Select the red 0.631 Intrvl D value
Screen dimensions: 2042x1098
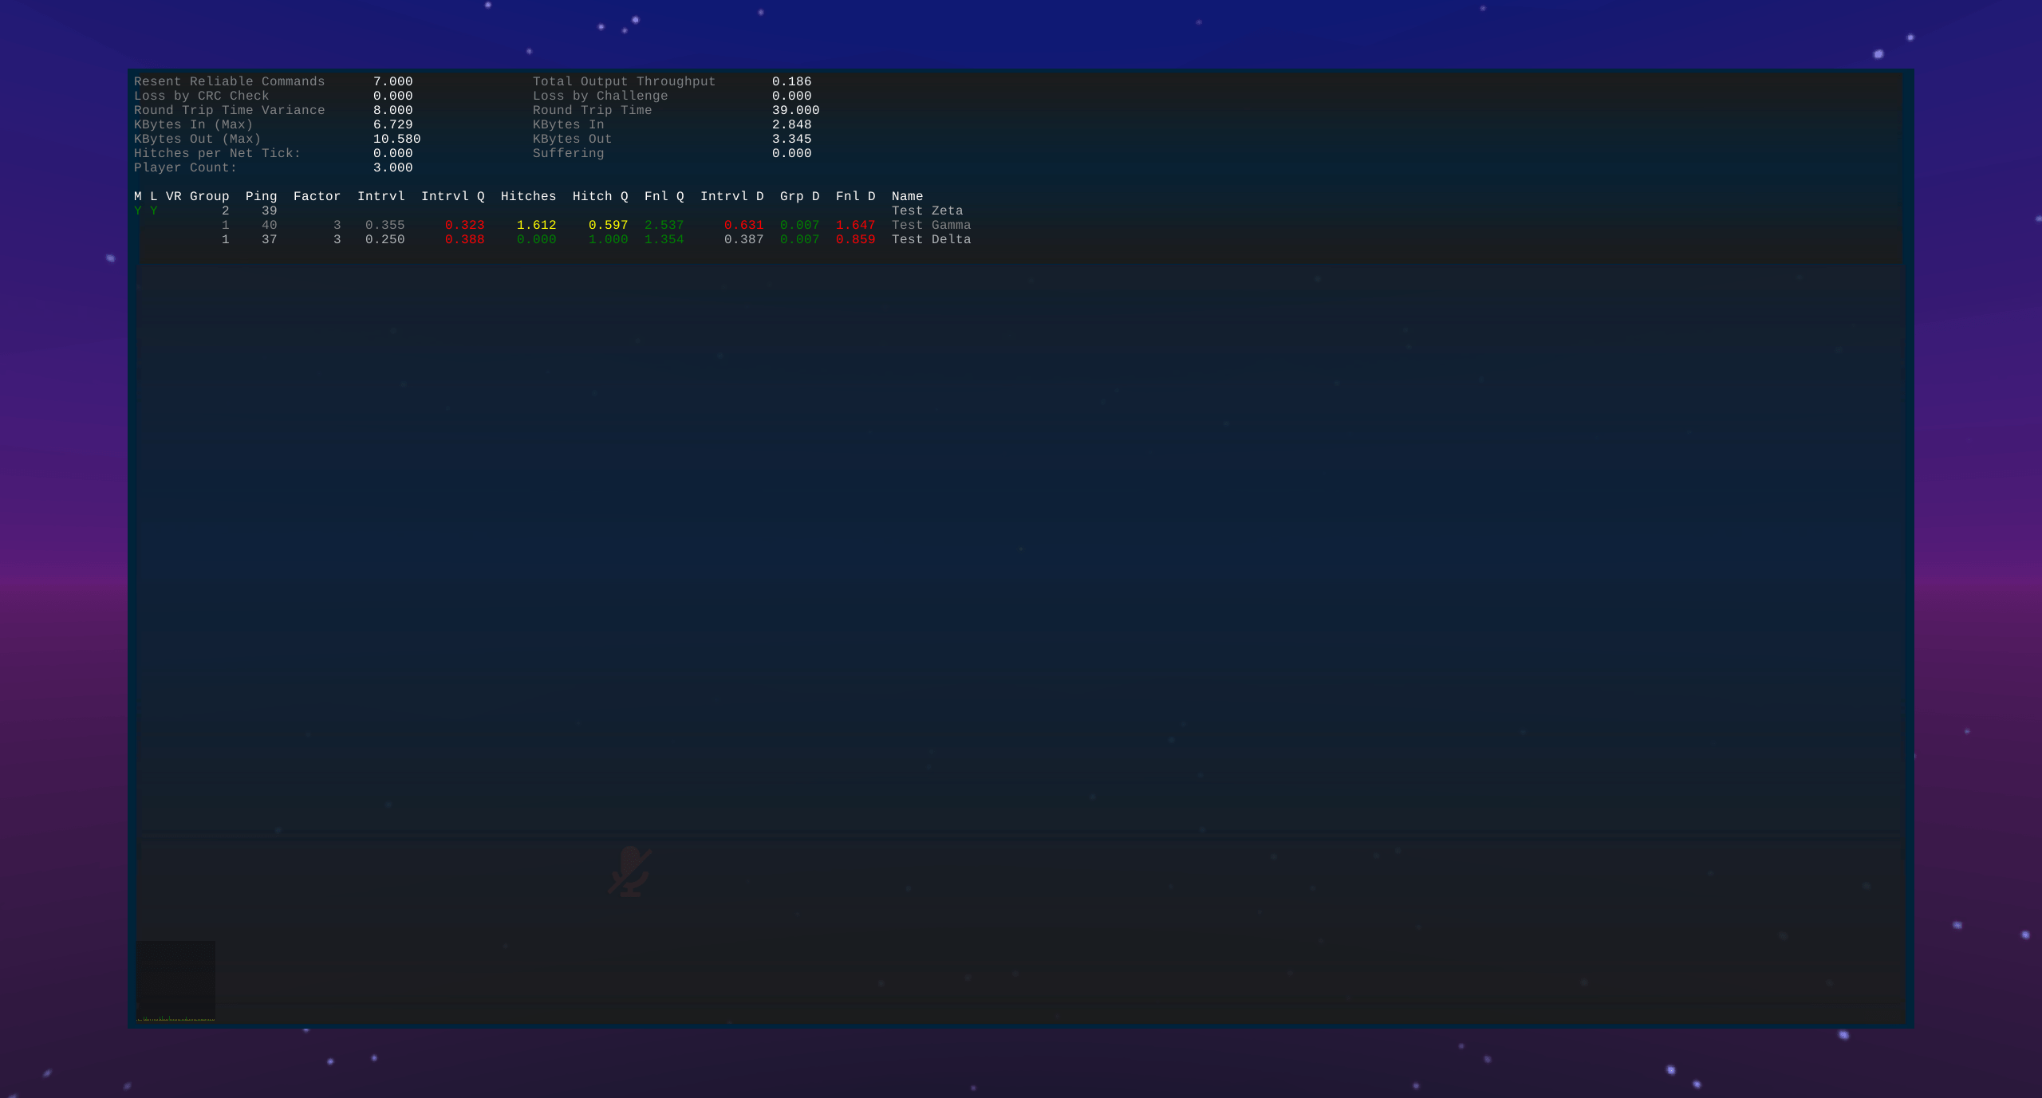click(x=744, y=225)
